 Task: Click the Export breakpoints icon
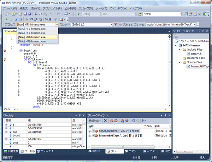[x=122, y=121]
